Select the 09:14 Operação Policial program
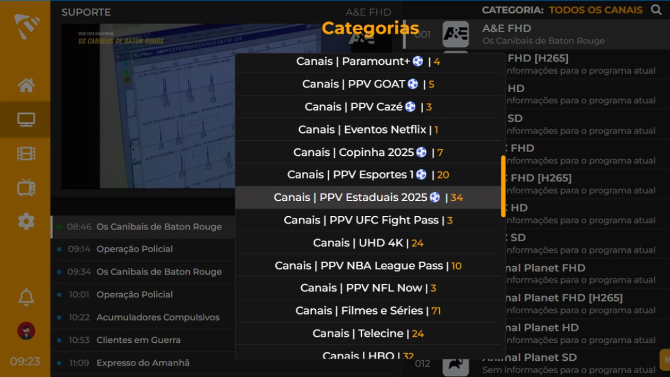Viewport: 670px width, 377px height. (143, 249)
